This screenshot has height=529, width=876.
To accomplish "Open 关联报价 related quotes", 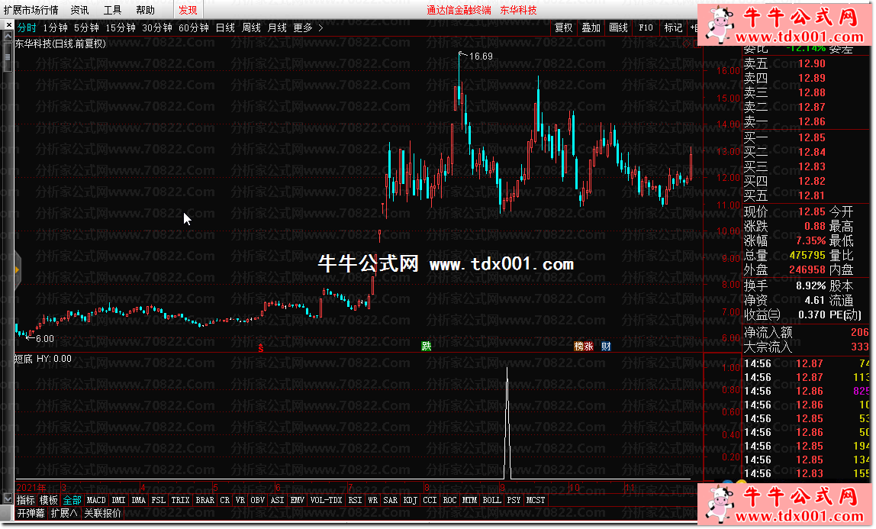I will 102,513.
